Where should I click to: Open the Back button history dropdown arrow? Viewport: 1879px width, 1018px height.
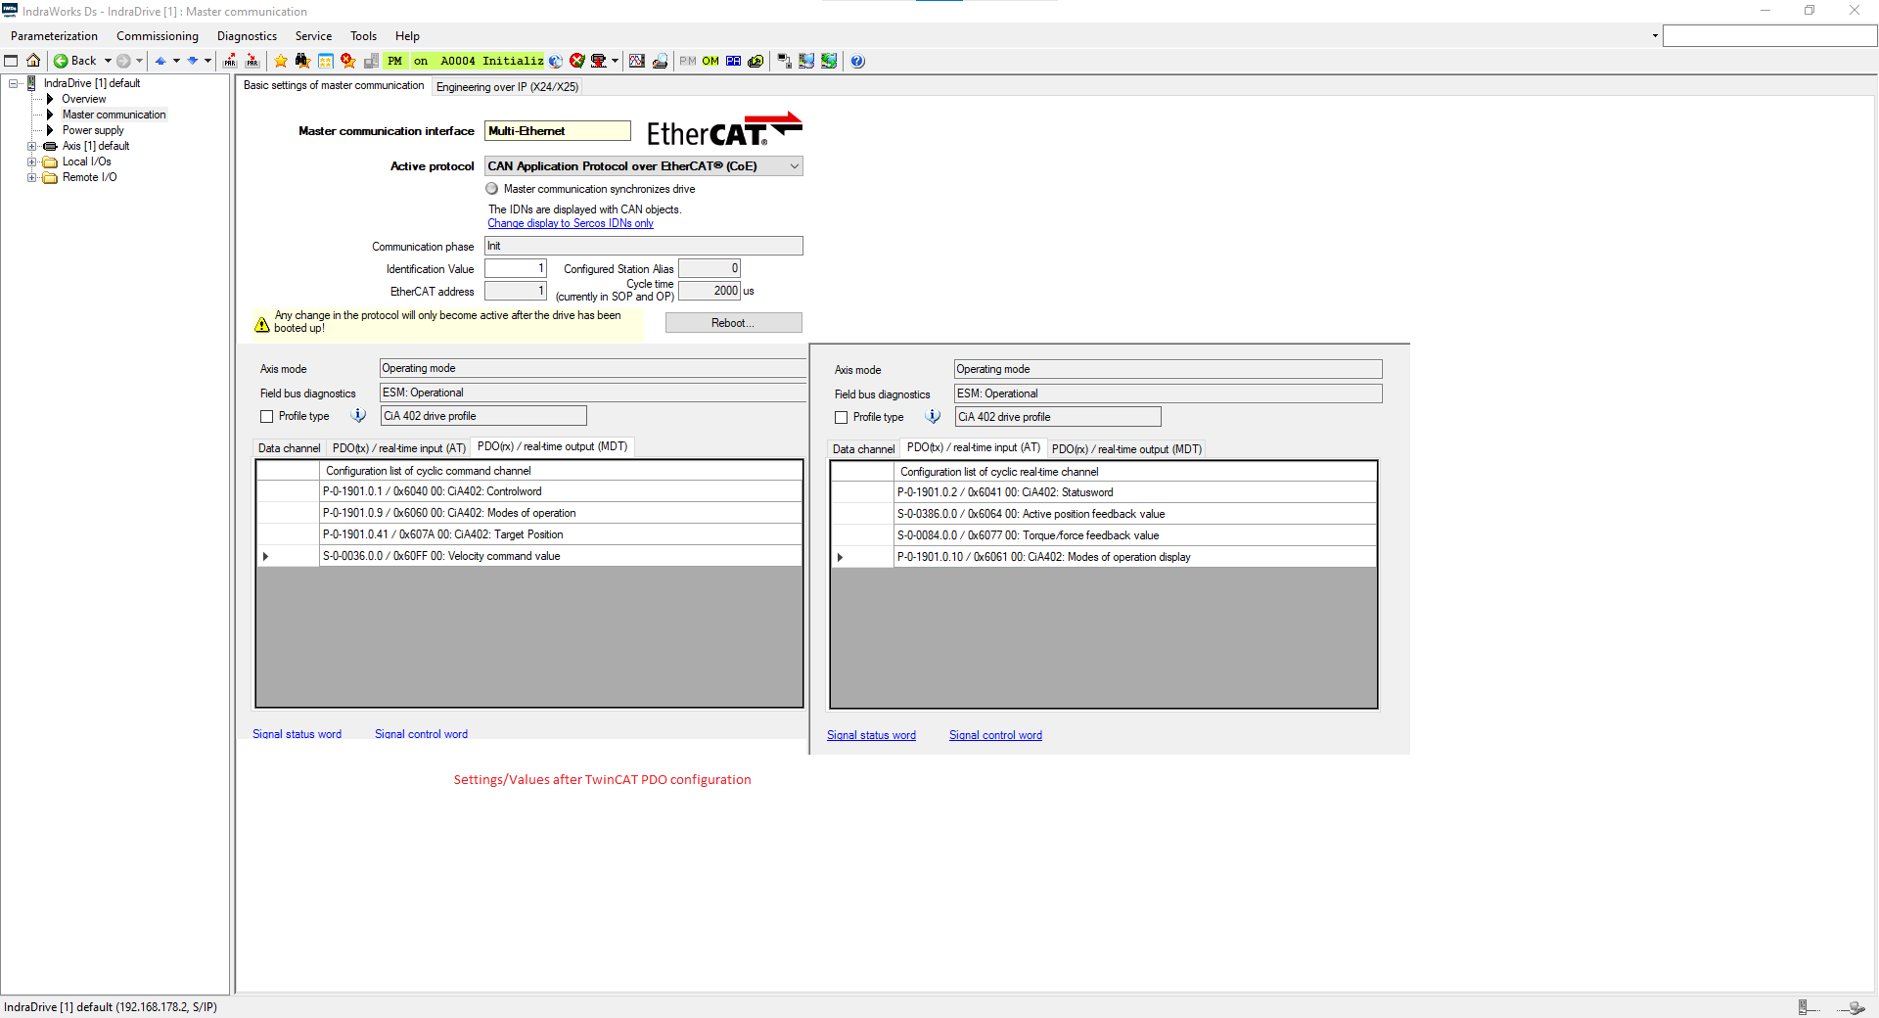pyautogui.click(x=108, y=61)
